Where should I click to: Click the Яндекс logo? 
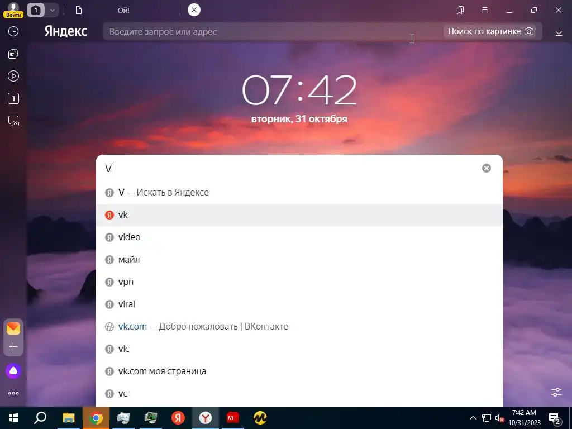click(66, 31)
